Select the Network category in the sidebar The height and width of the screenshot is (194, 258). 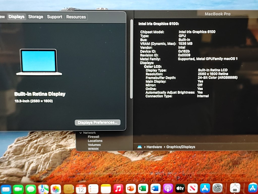click(89, 133)
